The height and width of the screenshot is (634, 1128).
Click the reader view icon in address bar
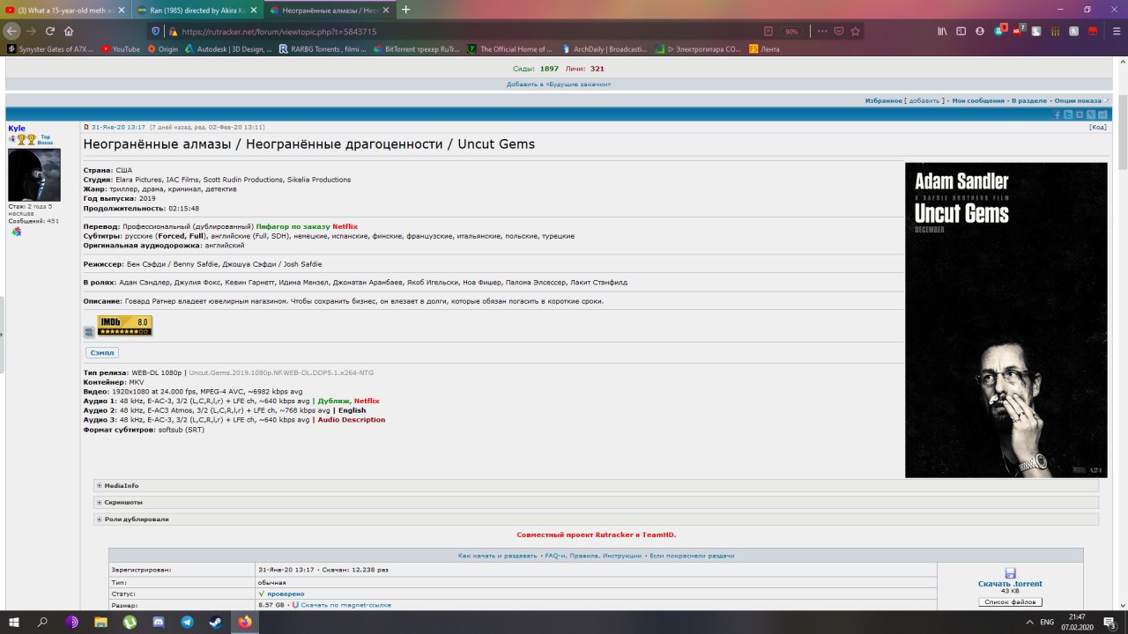768,31
